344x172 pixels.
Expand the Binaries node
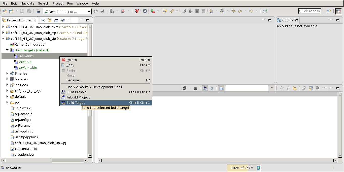[x=7, y=73]
